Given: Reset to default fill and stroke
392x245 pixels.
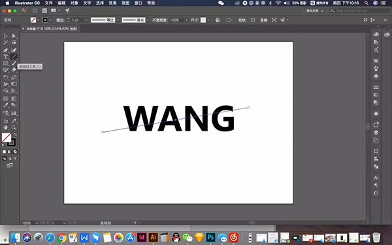Looking at the screenshot, I should coord(3,145).
